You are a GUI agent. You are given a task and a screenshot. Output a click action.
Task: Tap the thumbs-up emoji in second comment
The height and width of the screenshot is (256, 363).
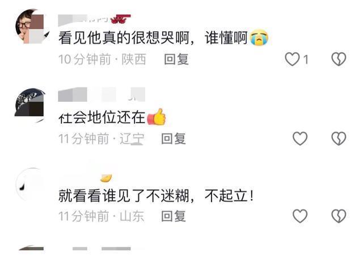157,117
